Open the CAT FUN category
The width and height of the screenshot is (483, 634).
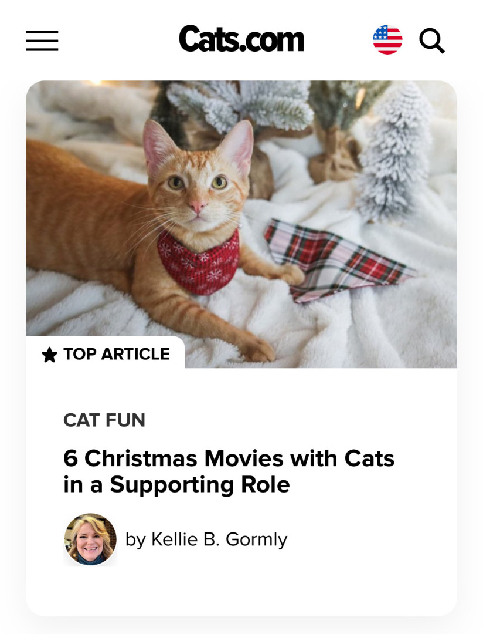(x=104, y=420)
